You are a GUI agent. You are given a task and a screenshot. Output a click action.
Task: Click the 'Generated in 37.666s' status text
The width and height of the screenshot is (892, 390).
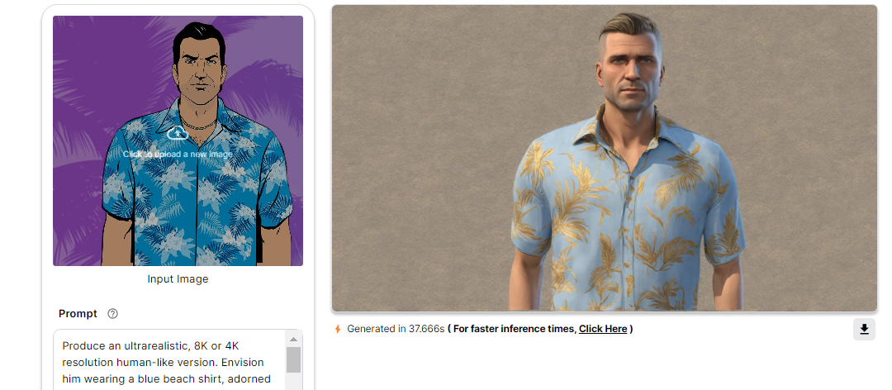(x=396, y=329)
